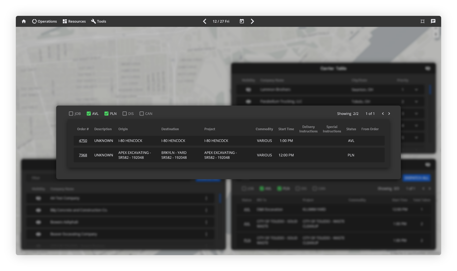Enable the JOB filter checkbox

[71, 114]
